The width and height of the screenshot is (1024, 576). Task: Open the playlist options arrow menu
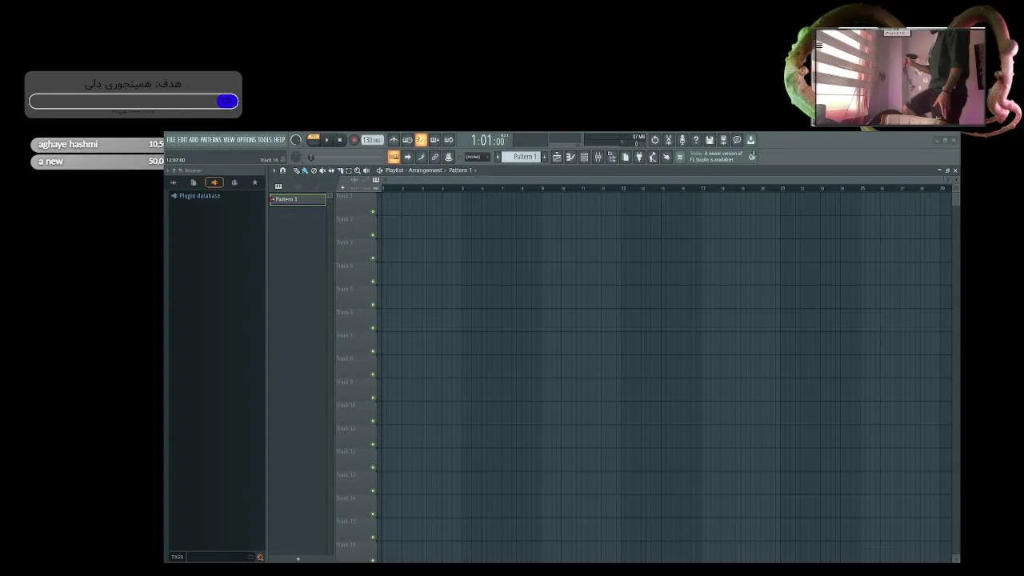[274, 170]
